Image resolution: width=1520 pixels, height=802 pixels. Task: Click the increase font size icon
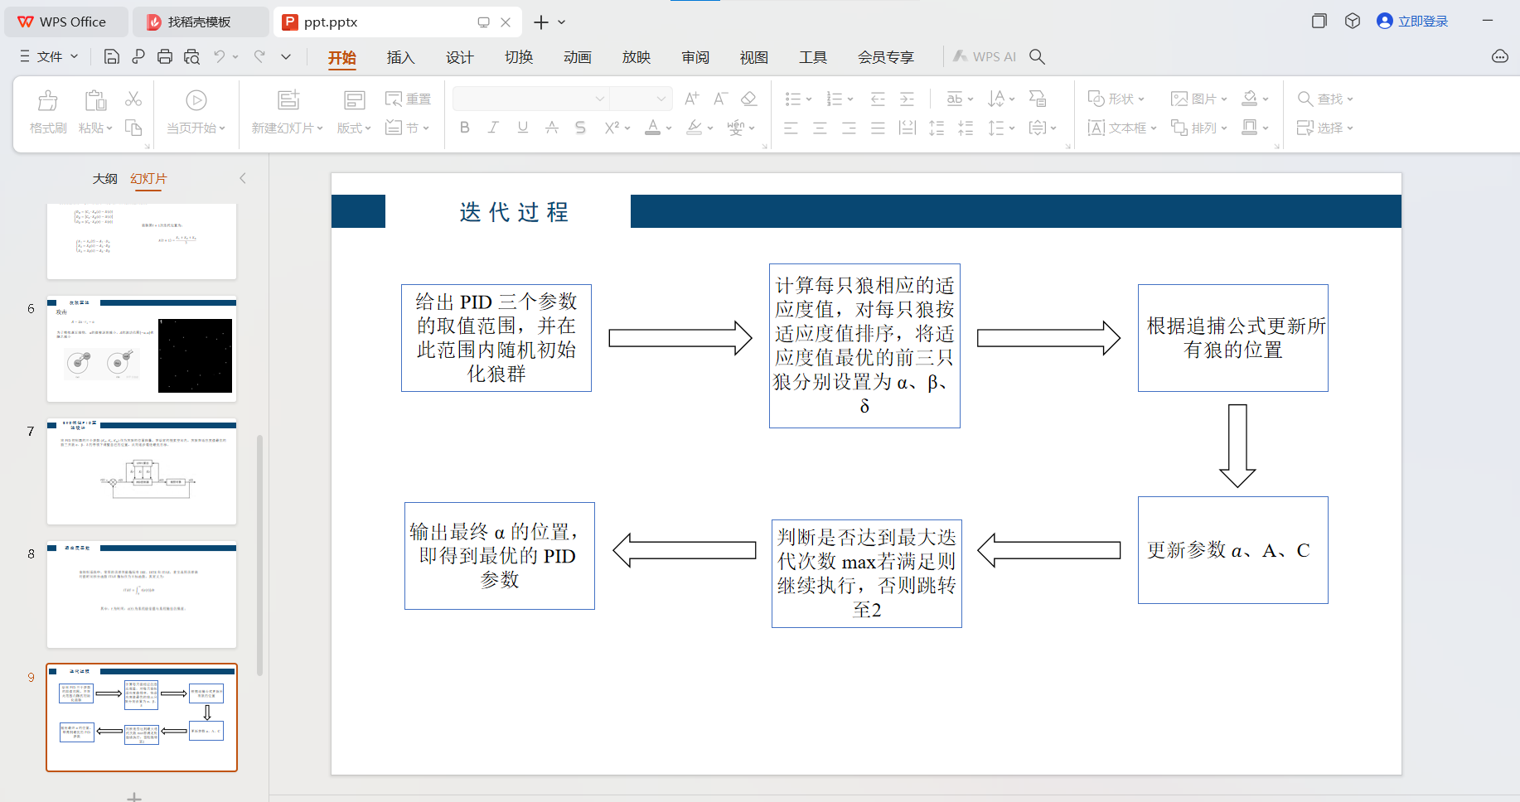(x=691, y=99)
